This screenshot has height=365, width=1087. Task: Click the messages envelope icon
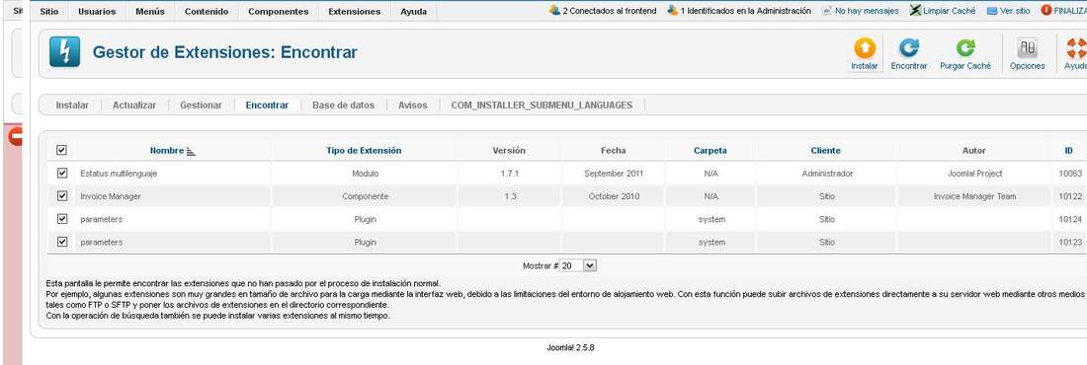826,11
